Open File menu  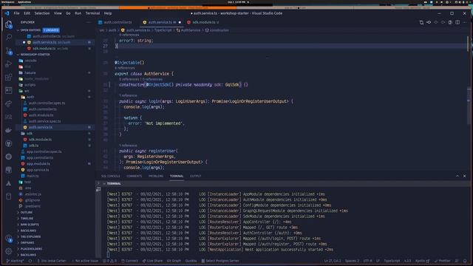(x=16, y=13)
